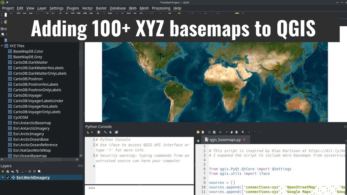Click Browser panel scroll down arrow
Screen dimensions: 347x195
[x=81, y=156]
